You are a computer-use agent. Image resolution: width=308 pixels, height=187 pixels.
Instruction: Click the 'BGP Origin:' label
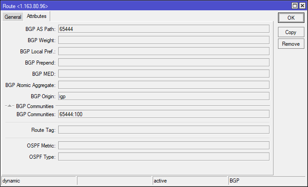point(43,96)
